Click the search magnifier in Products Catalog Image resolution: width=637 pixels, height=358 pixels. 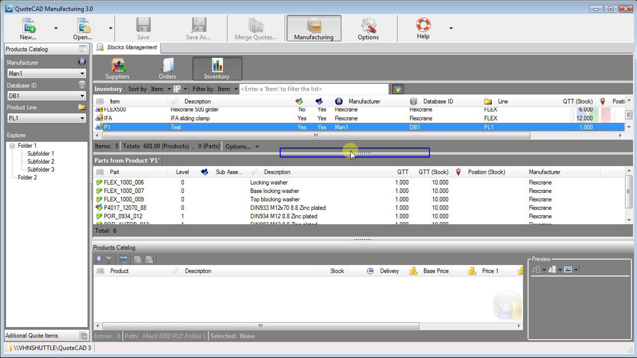98,259
